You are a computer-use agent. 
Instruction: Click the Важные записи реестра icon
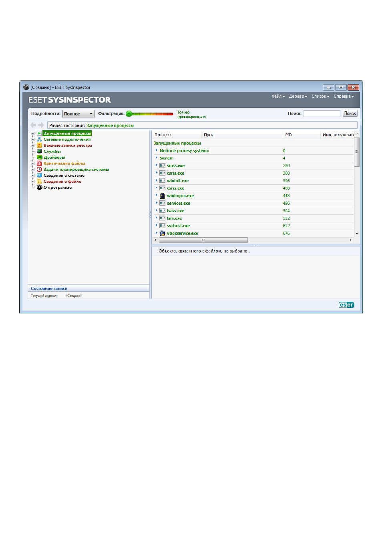tap(40, 145)
